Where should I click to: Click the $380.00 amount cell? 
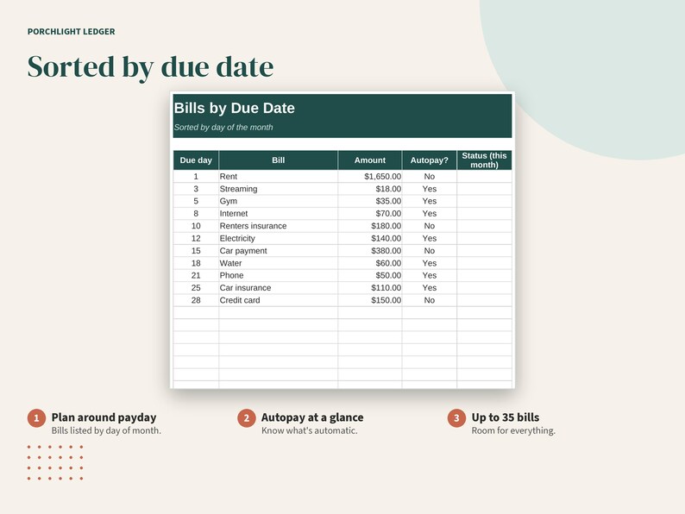(x=370, y=251)
